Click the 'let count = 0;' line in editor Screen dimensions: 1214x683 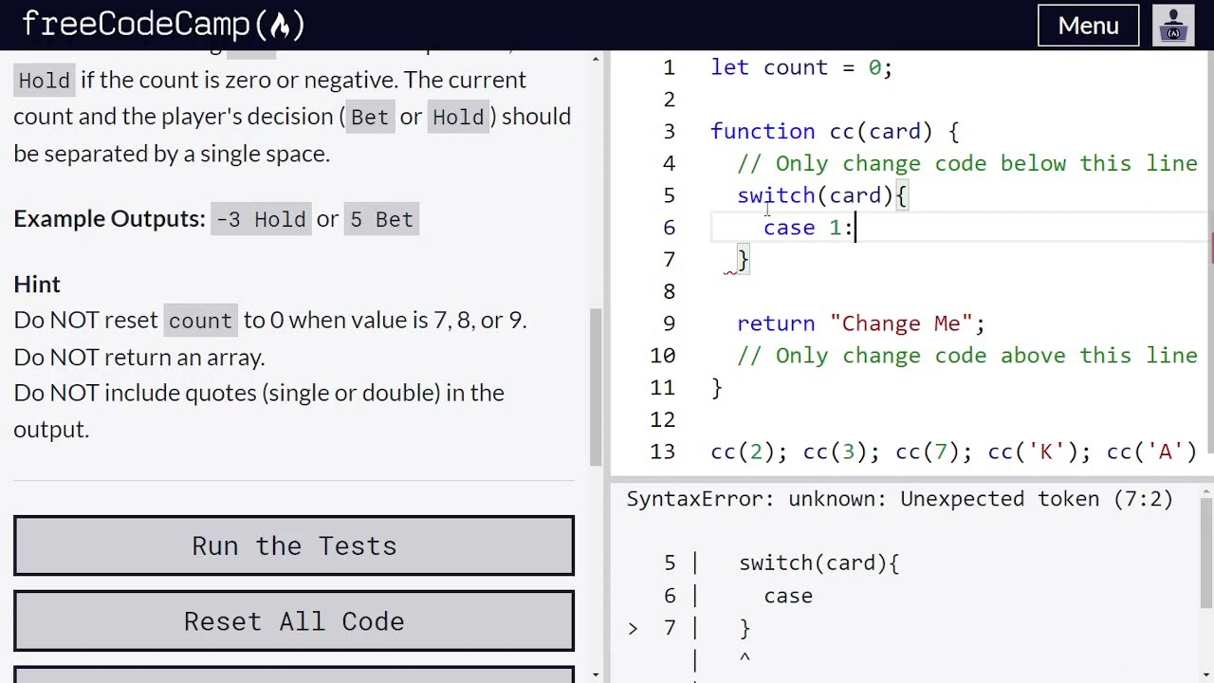pos(801,67)
